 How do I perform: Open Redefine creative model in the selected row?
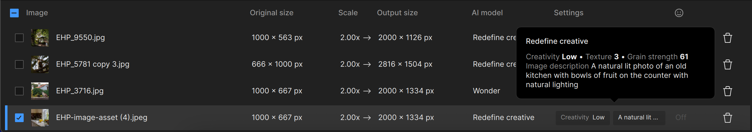[x=503, y=118]
